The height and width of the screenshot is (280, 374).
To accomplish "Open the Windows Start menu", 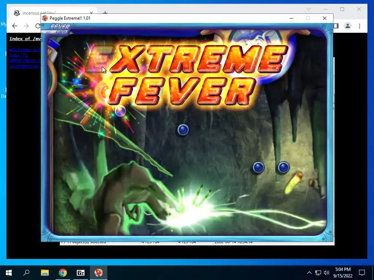I will 9,273.
